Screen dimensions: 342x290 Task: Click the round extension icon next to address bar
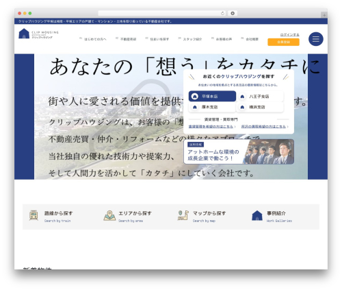[x=233, y=13]
